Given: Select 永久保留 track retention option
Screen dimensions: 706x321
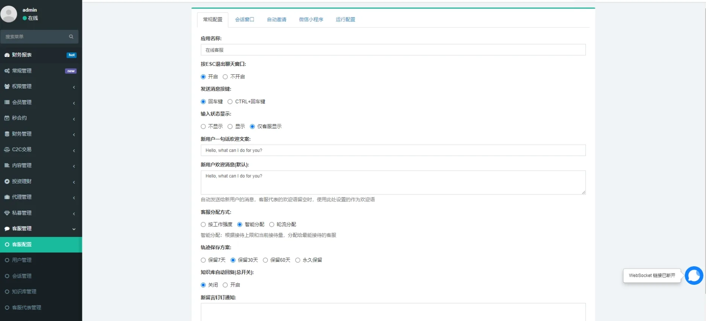Looking at the screenshot, I should (x=298, y=260).
